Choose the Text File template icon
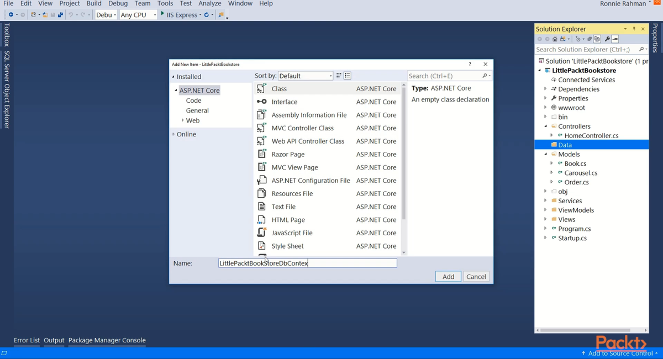 tap(262, 207)
